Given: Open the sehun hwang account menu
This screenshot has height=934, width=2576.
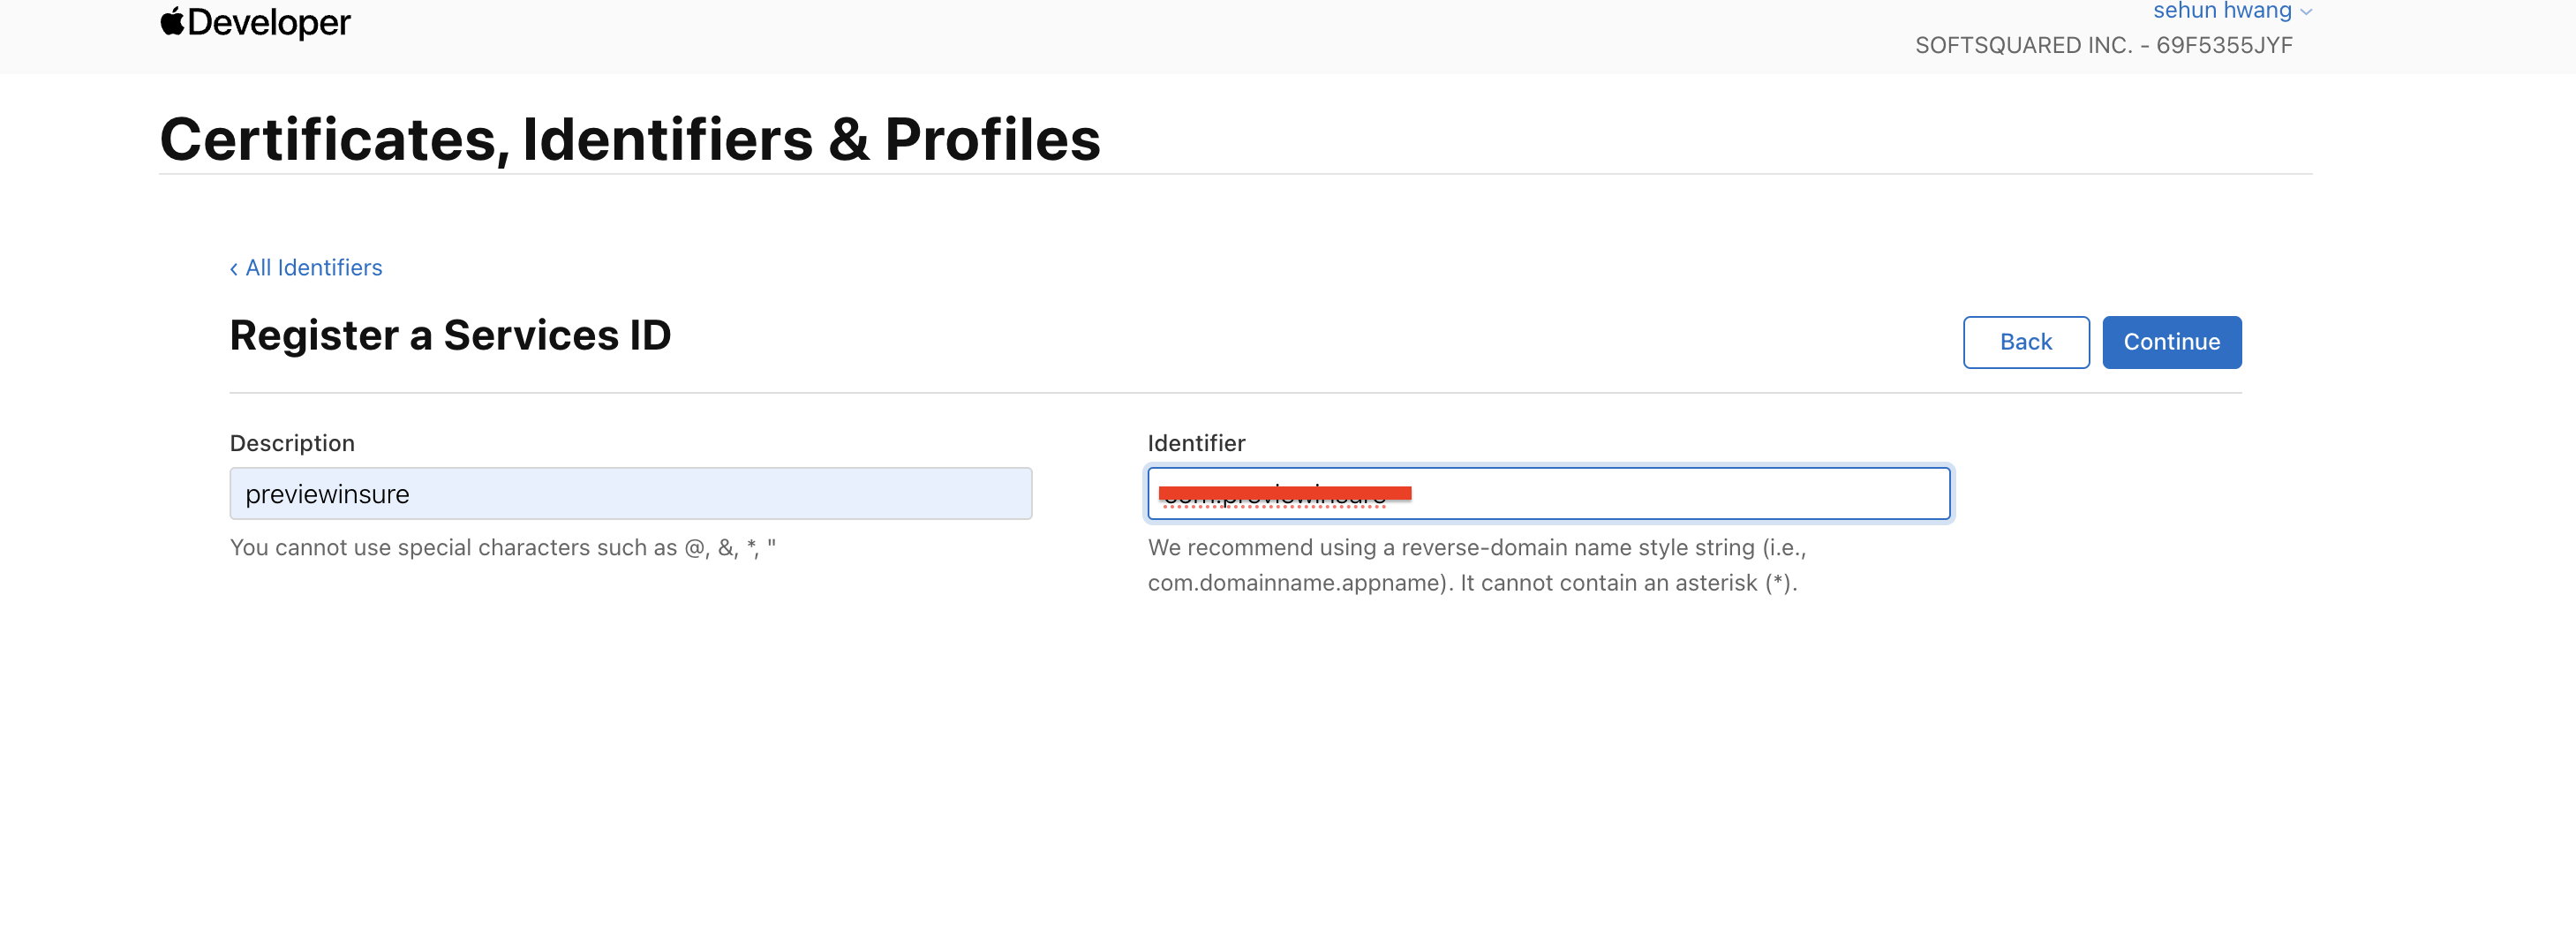Looking at the screenshot, I should [2221, 11].
